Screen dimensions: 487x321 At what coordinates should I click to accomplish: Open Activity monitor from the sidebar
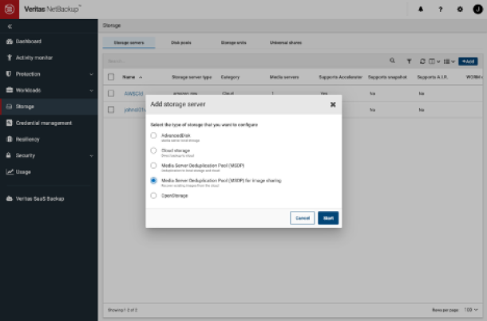43,57
